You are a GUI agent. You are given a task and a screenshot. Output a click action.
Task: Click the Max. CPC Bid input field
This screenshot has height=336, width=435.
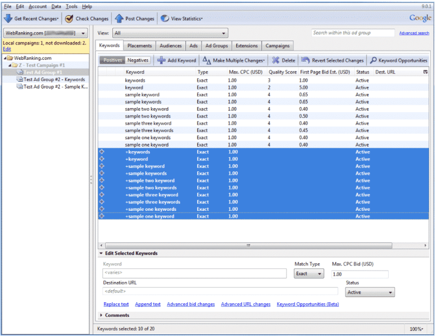359,274
